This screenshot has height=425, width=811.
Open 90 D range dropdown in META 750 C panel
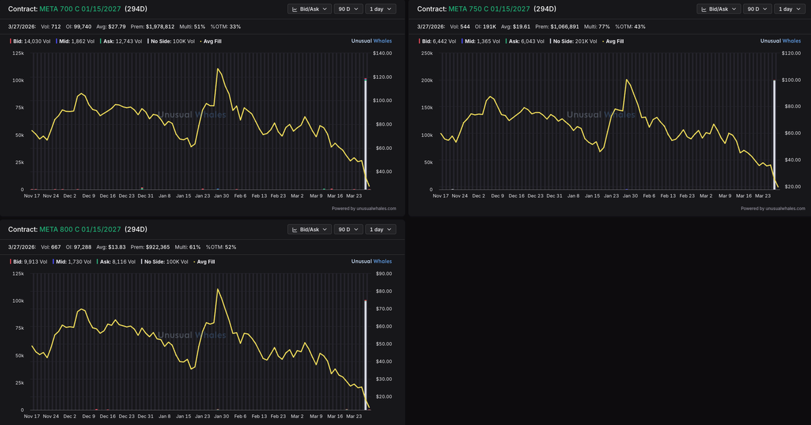(x=758, y=9)
